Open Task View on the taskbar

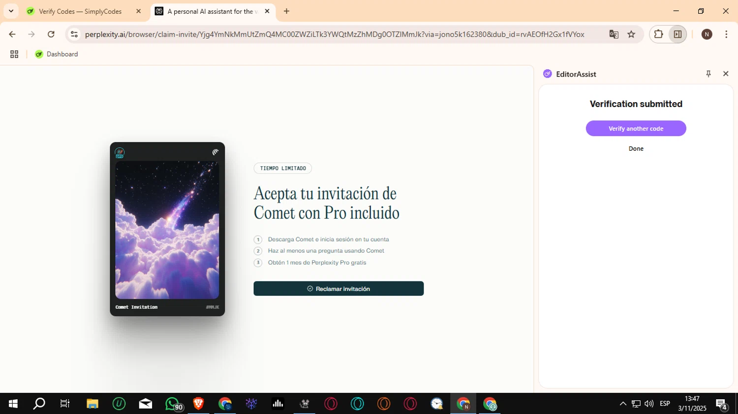pos(65,404)
